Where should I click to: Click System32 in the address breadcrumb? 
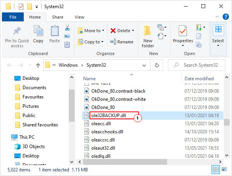pos(96,65)
